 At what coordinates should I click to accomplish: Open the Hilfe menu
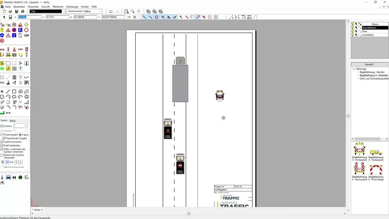(x=94, y=6)
